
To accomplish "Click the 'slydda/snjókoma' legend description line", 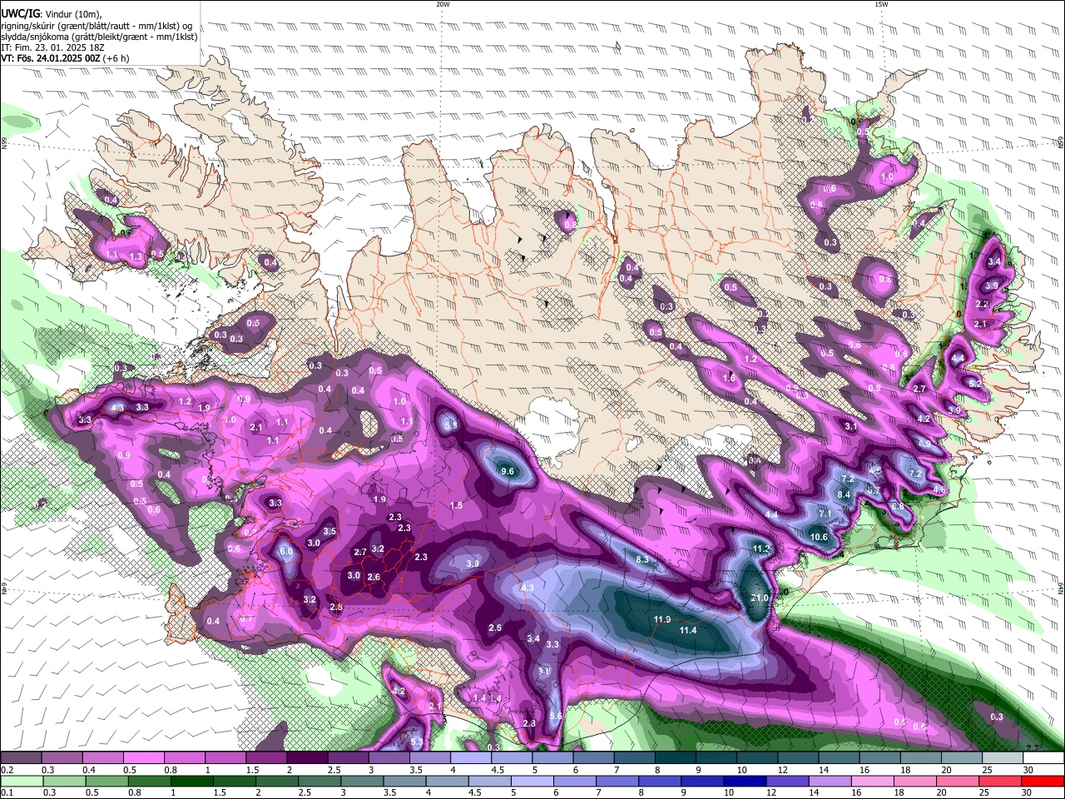I will tap(99, 37).
